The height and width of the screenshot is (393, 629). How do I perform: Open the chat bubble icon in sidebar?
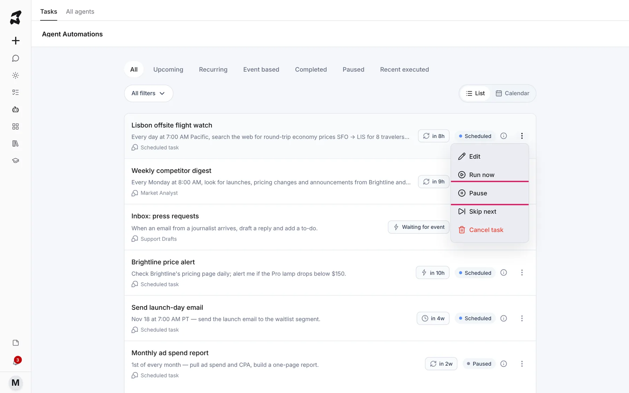(15, 58)
